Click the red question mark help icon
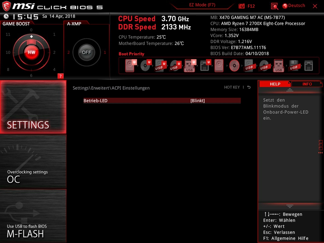 coord(60,76)
